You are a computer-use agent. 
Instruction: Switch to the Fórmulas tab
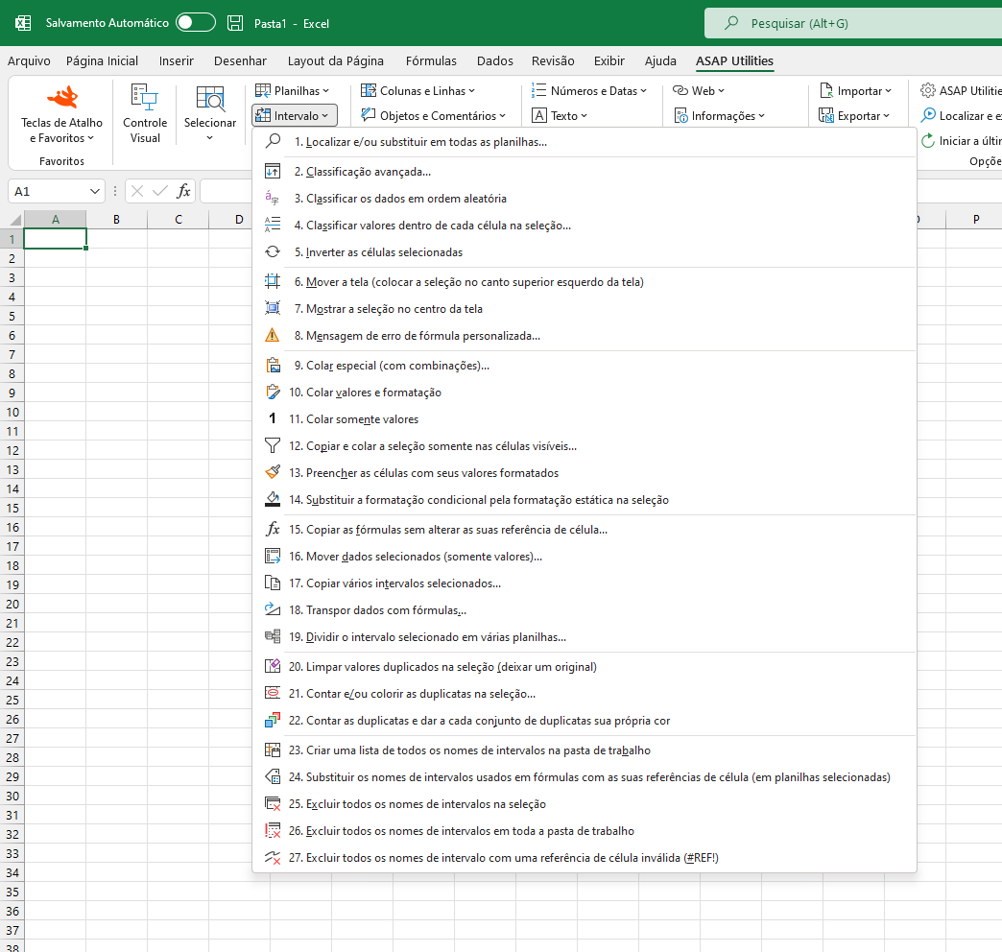431,60
